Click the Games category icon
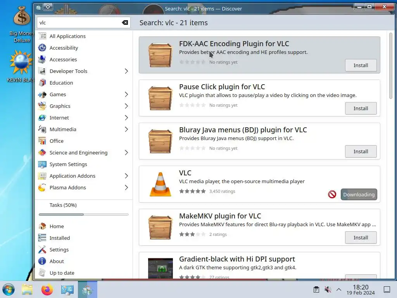This screenshot has width=397, height=298. point(42,95)
